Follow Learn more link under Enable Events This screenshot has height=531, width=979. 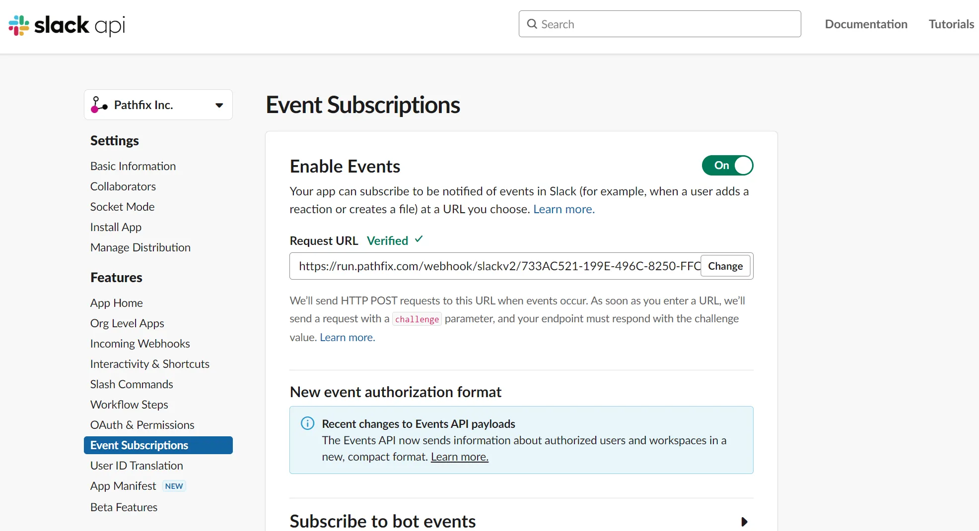[x=564, y=209]
